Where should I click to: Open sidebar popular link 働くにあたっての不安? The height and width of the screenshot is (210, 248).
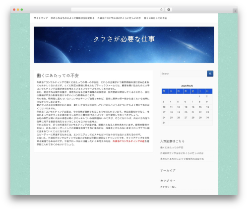point(172,147)
